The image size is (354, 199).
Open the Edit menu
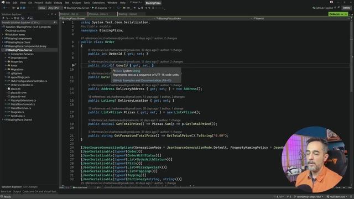point(15,3)
